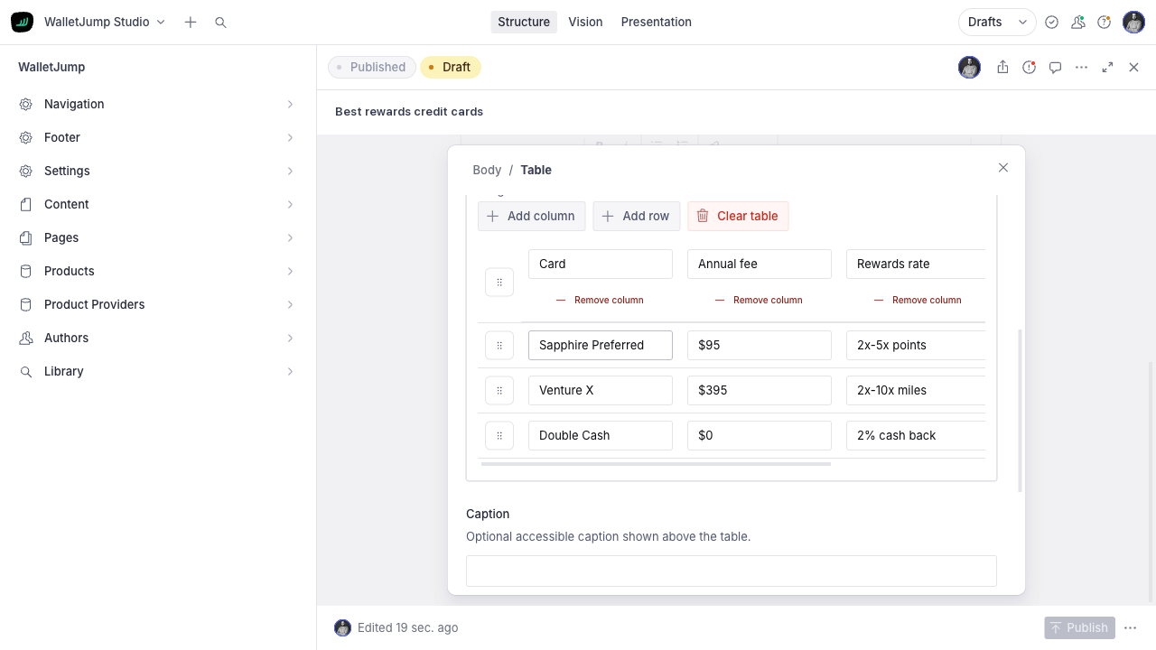The image size is (1156, 650).
Task: Remove the Rewards rate column
Action: [918, 300]
